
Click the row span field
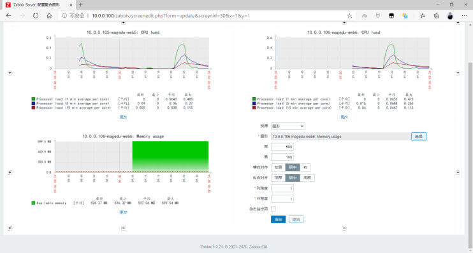[282, 198]
